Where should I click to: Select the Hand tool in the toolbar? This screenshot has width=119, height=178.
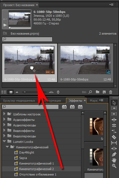pyautogui.click(x=114, y=160)
